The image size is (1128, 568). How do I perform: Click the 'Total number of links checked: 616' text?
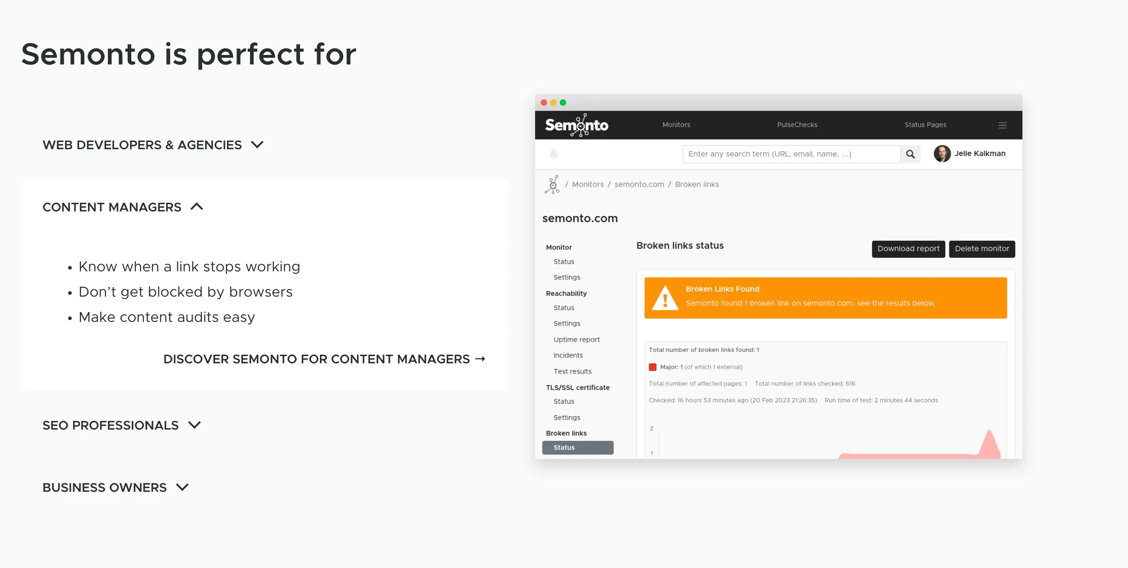[804, 384]
